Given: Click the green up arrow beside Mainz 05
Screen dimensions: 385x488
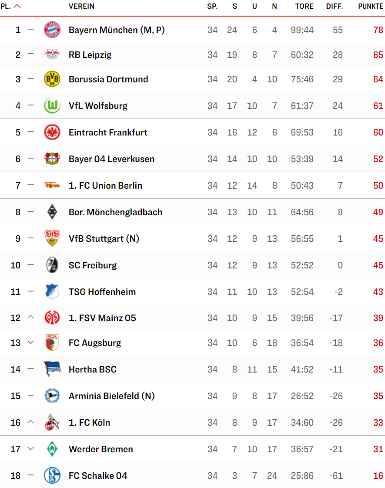Looking at the screenshot, I should [30, 317].
